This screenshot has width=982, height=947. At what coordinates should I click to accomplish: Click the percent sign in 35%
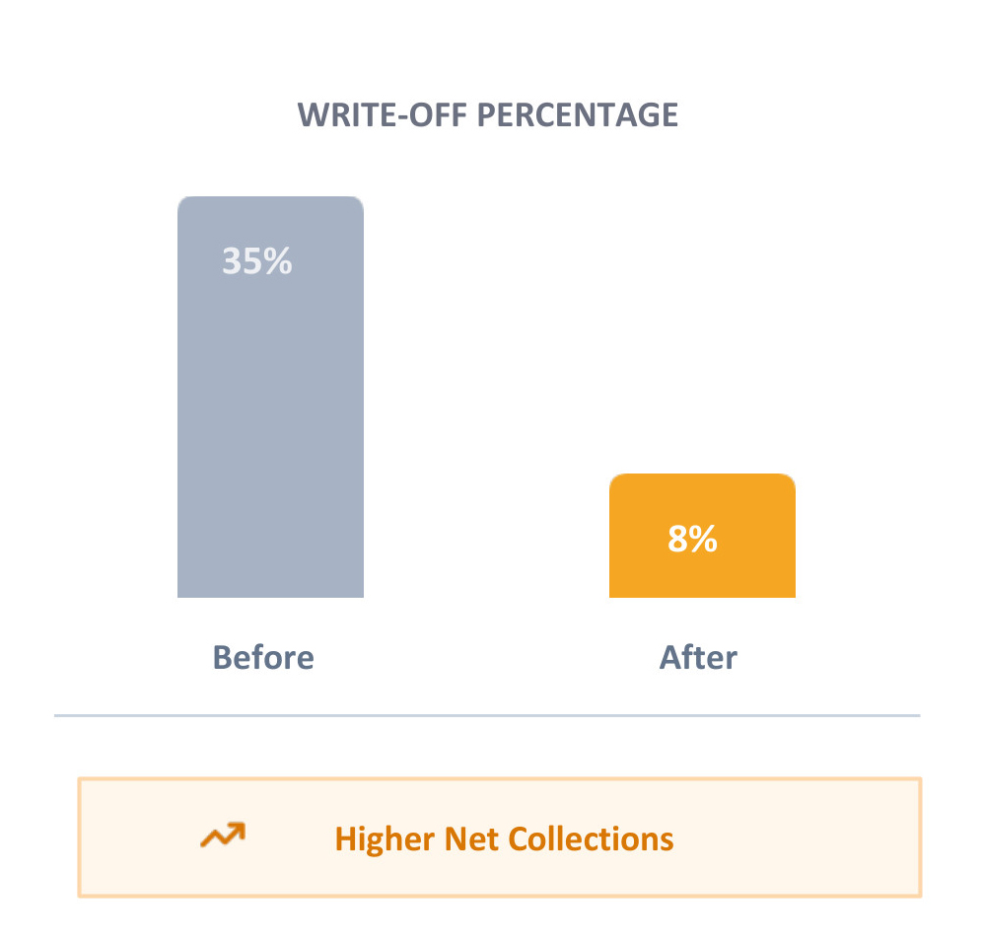click(x=279, y=260)
